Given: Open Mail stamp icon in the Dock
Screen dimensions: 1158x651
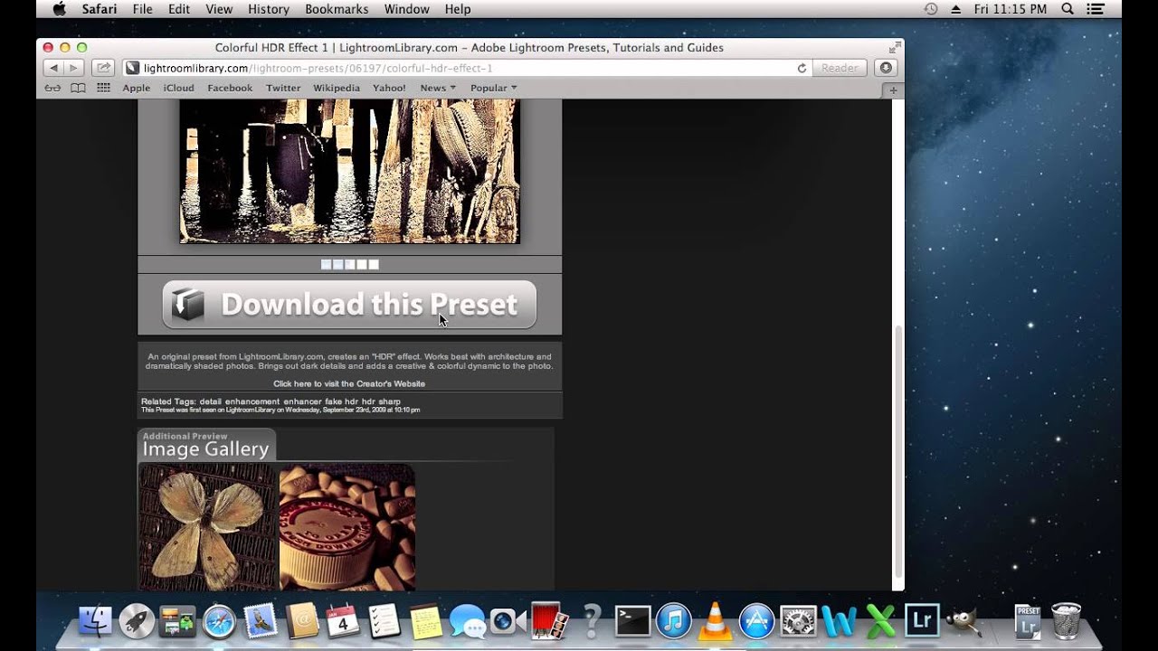Looking at the screenshot, I should 261,621.
